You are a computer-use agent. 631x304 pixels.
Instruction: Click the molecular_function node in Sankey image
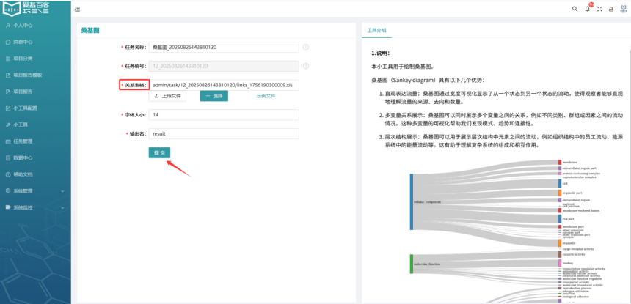click(412, 264)
